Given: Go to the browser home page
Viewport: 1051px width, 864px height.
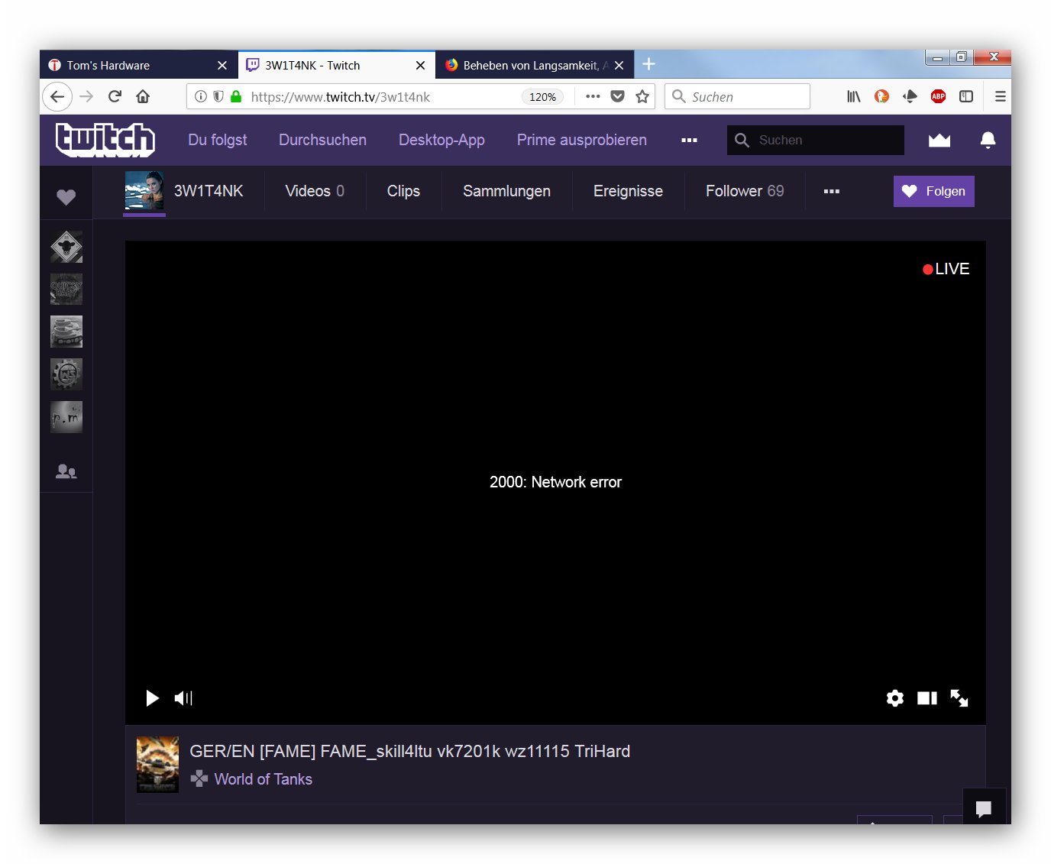Looking at the screenshot, I should 143,96.
